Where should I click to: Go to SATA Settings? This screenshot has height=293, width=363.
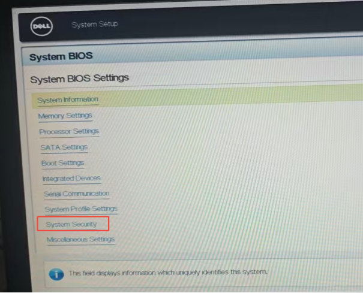[x=64, y=147]
